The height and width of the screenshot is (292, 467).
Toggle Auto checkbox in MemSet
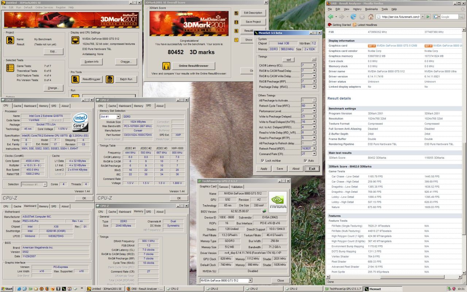pos(305,161)
